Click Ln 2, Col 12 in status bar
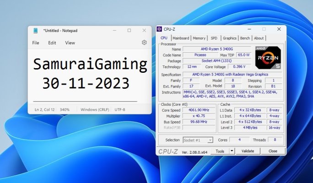This screenshot has height=183, width=313. pos(44,109)
